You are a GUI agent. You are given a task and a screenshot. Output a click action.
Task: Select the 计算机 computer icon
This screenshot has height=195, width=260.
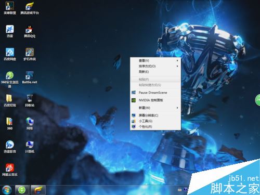click(x=30, y=147)
